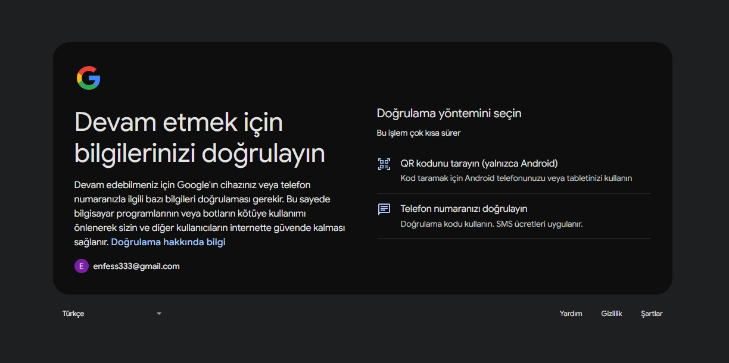Click the enfess333@gmail.com account email

[x=136, y=266]
